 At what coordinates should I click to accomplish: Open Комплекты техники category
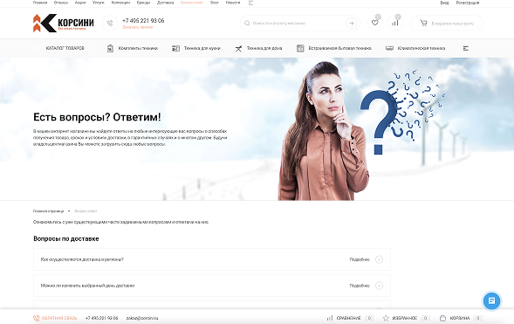pos(138,48)
